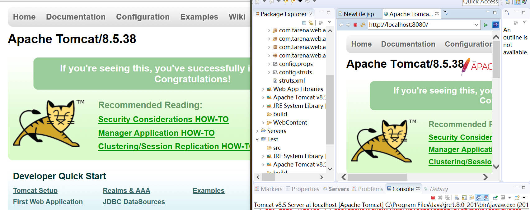Open First Web Application link
530x210 pixels.
click(48, 202)
